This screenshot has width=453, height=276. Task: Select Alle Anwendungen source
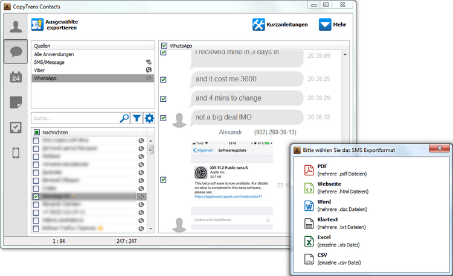click(54, 54)
